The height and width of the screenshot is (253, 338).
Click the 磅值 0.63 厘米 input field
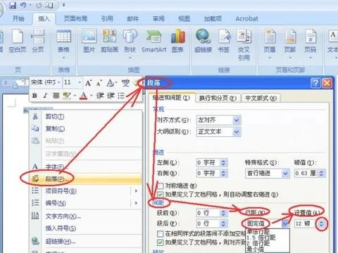click(x=306, y=174)
